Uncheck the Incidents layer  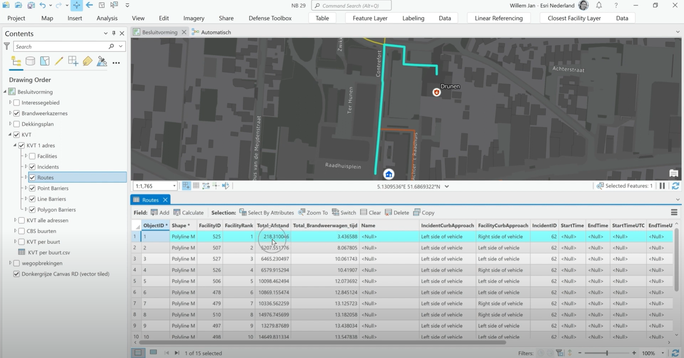point(32,167)
